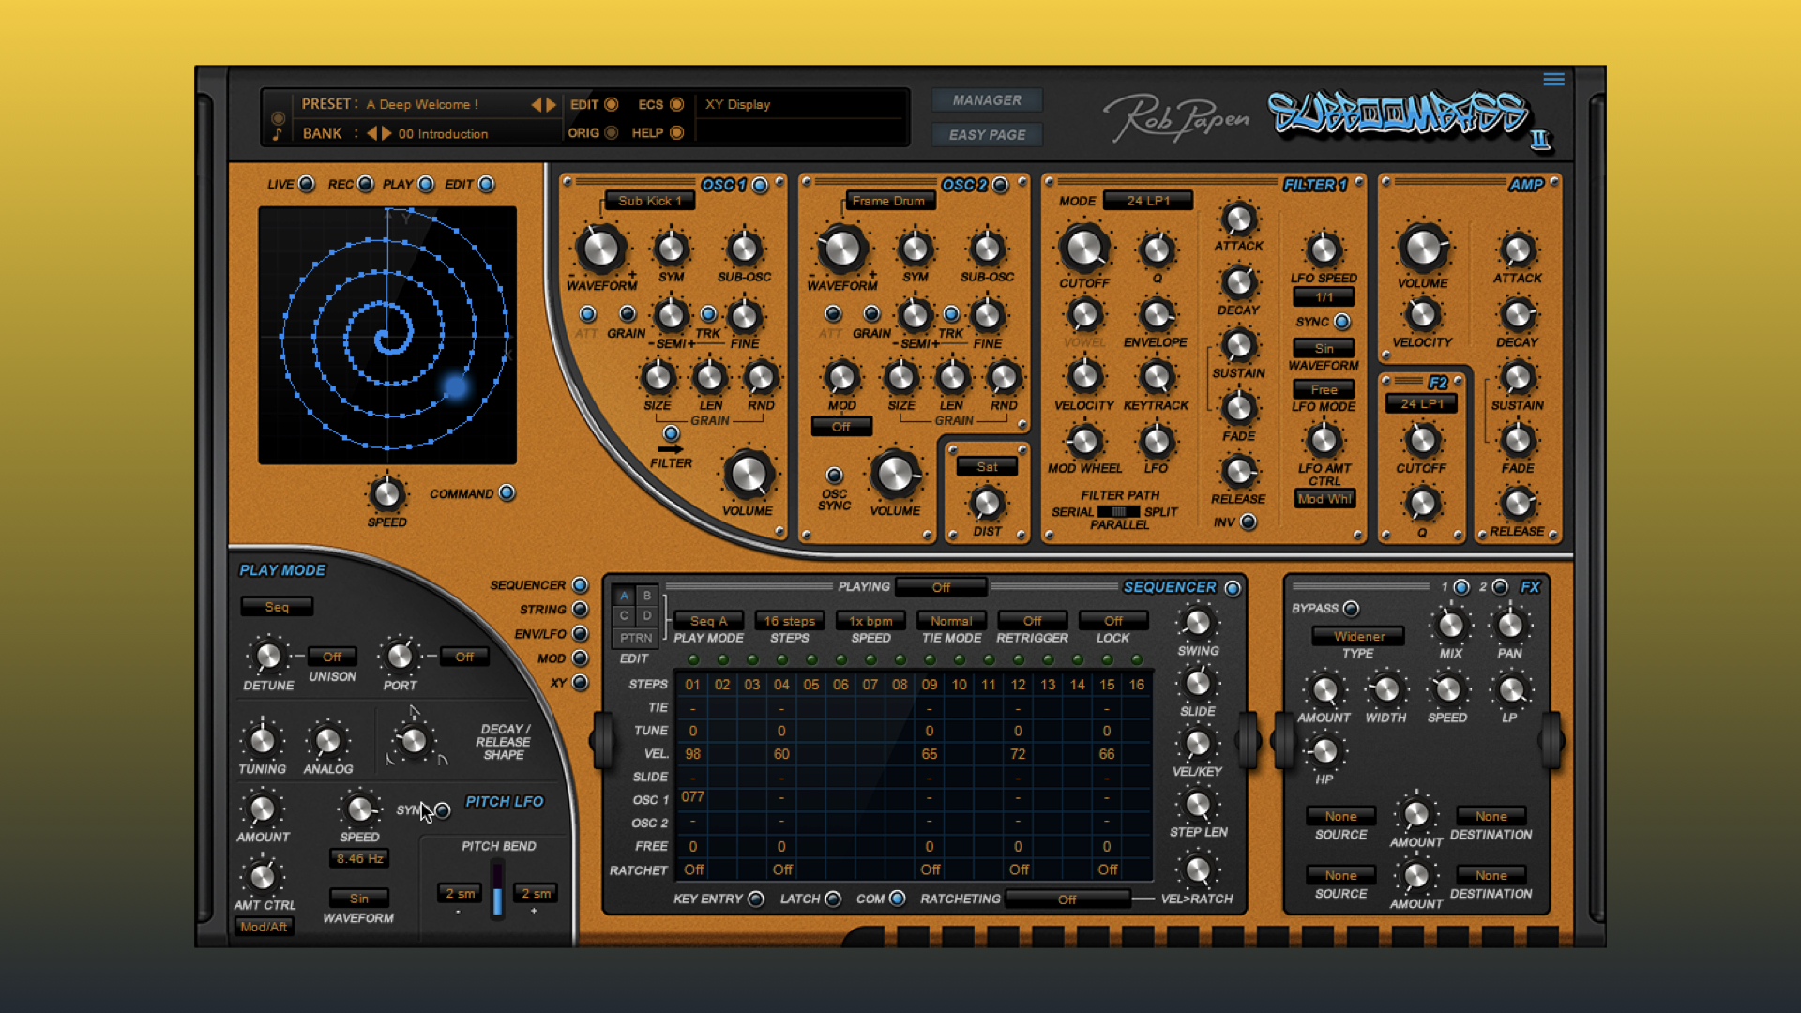The height and width of the screenshot is (1013, 1801).
Task: Open the OSC 1 Sub Kick 1 waveform selector
Action: coord(649,201)
